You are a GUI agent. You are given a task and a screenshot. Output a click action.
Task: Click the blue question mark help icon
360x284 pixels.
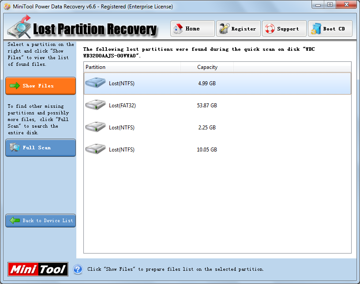click(78, 269)
